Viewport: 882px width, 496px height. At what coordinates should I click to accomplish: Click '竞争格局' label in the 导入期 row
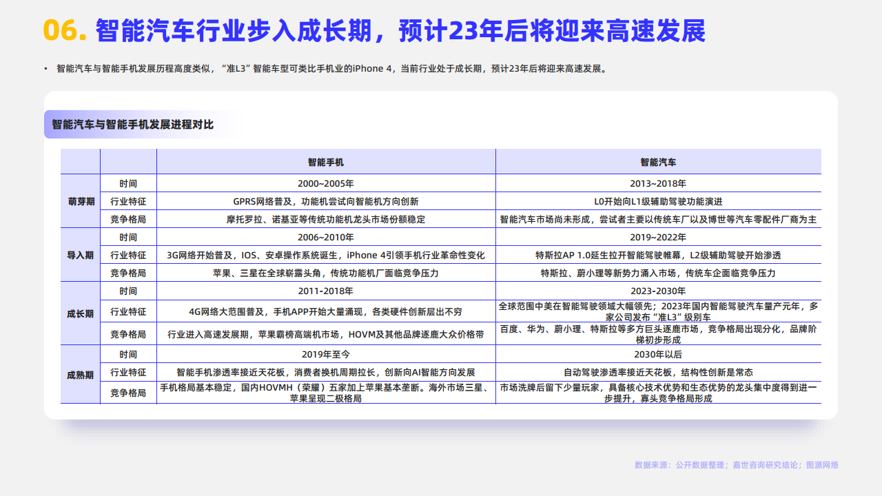[128, 273]
